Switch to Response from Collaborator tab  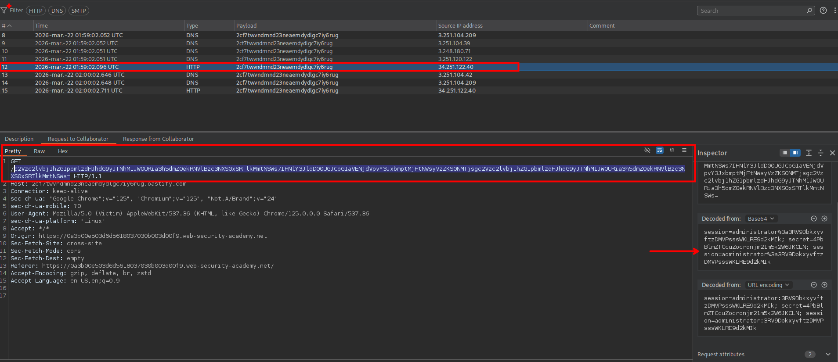click(x=158, y=139)
